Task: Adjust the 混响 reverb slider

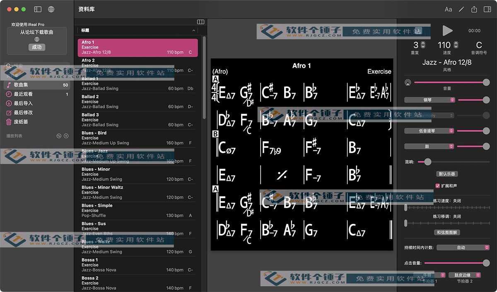Action: click(x=454, y=162)
